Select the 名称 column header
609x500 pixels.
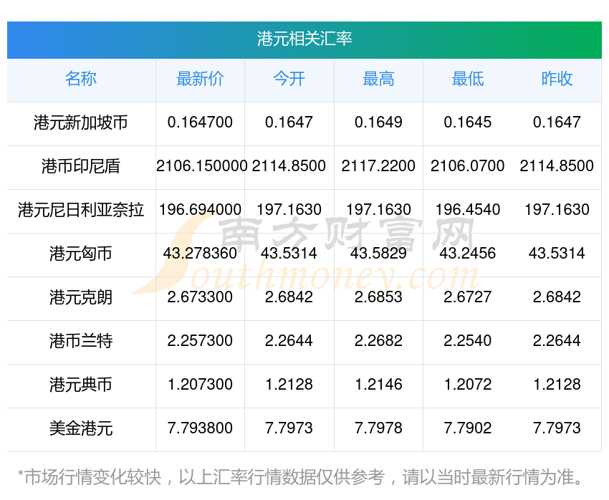pyautogui.click(x=81, y=79)
